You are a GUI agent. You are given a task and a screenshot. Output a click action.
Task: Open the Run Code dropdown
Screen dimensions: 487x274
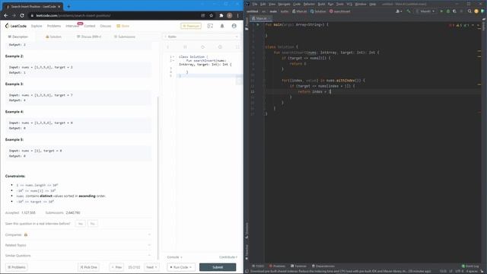coord(181,267)
